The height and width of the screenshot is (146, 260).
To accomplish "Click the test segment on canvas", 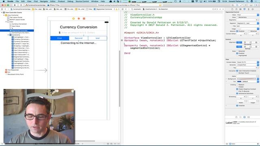I will [x=97, y=38].
